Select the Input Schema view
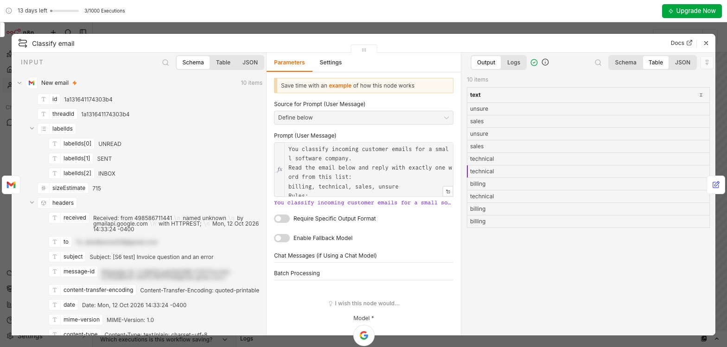Viewport: 727px width, 347px height. (193, 63)
